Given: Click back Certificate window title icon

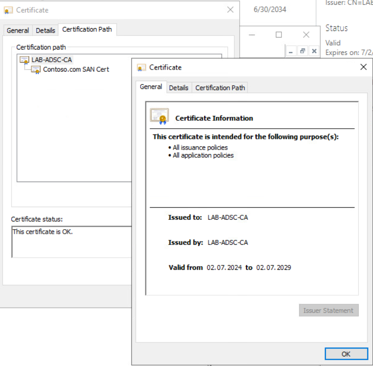Looking at the screenshot, I should [8, 10].
